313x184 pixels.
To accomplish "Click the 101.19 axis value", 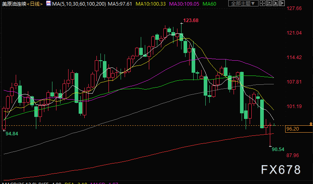I will point(294,106).
